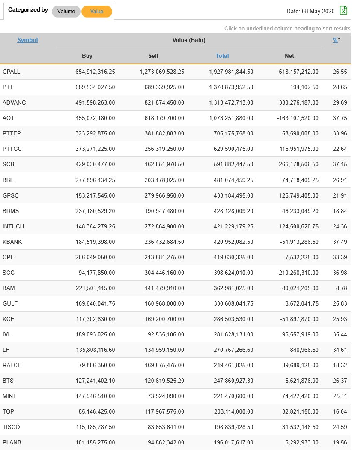This screenshot has width=352, height=450.
Task: Select the Value categorization toggle
Action: pyautogui.click(x=97, y=12)
